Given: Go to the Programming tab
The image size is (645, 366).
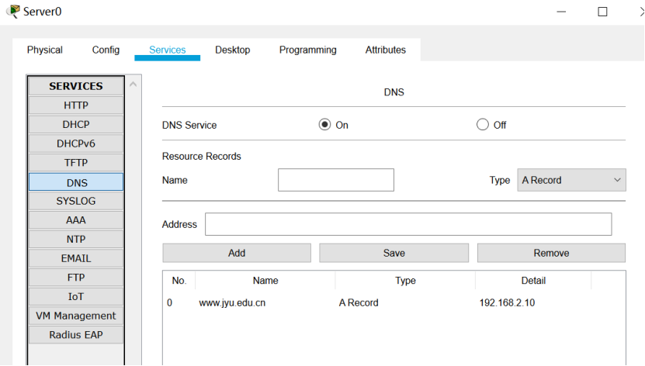Looking at the screenshot, I should (x=307, y=50).
